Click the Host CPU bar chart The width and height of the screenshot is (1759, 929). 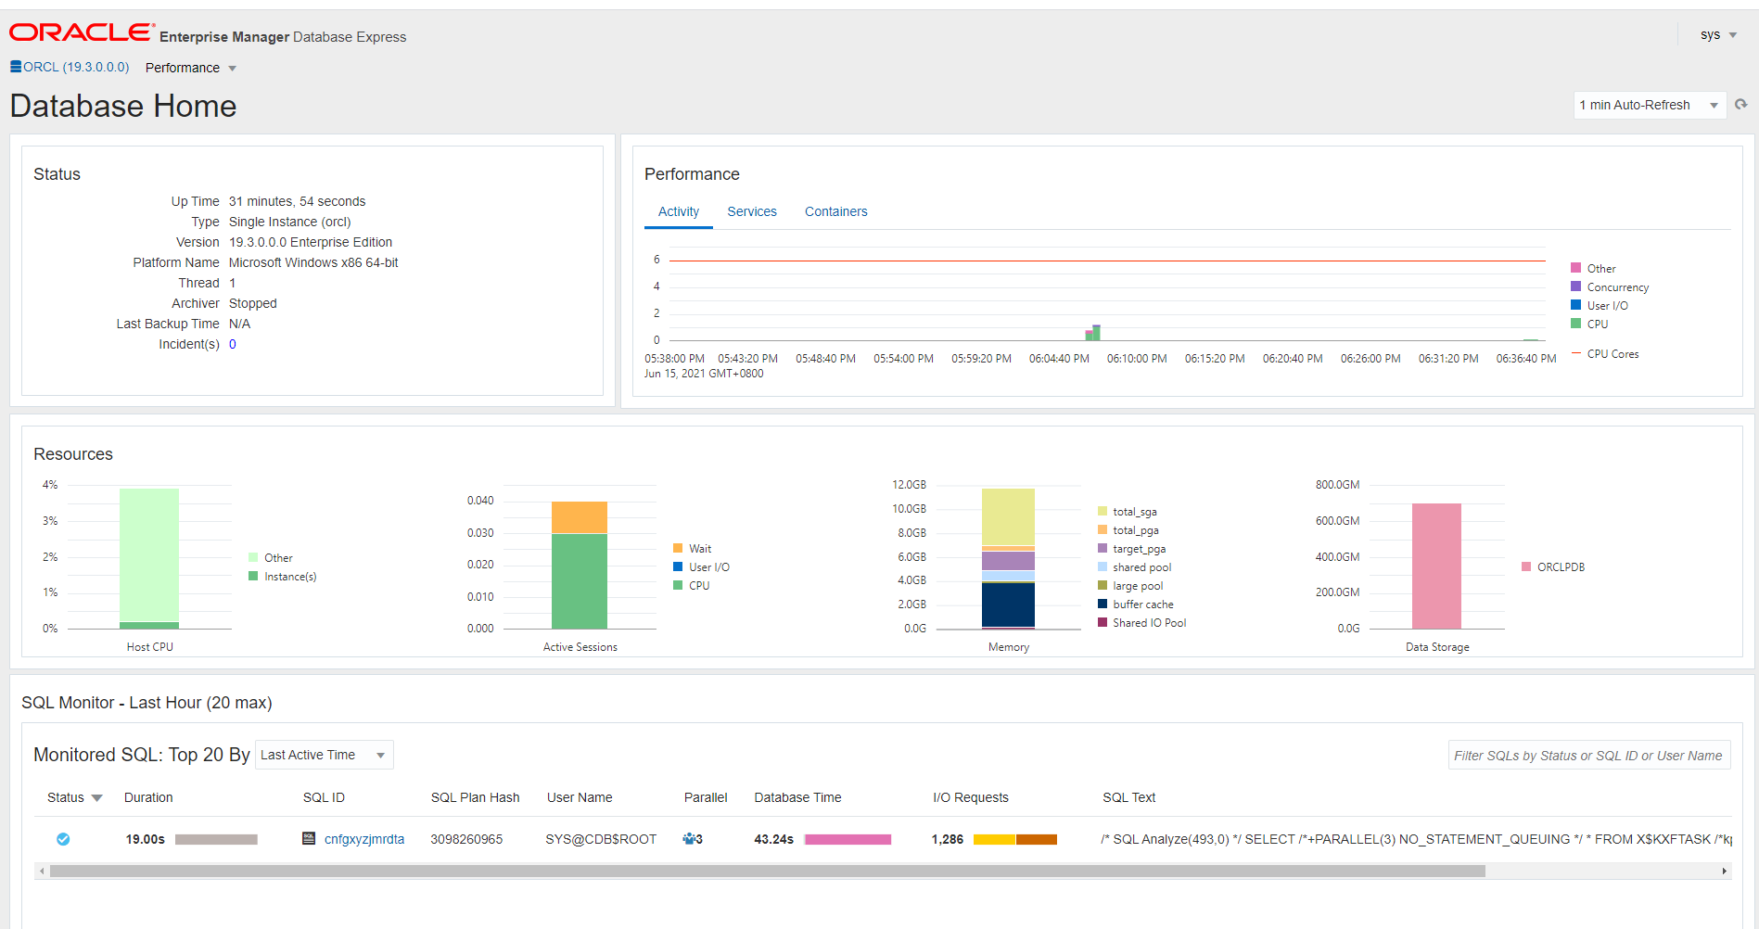(x=149, y=558)
